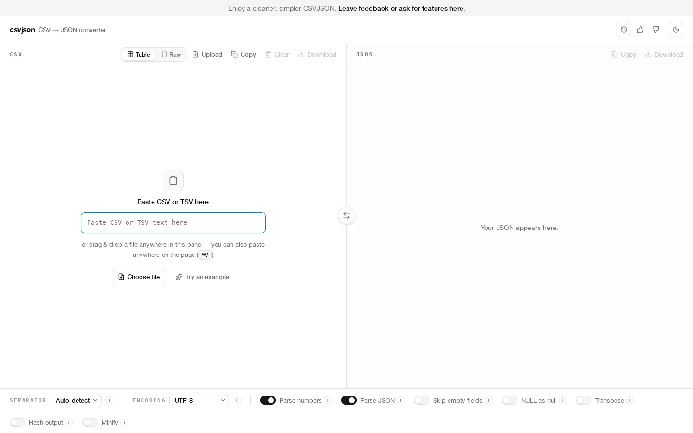Viewport: 693px width, 433px height.
Task: Enable Skip empty fields toggle
Action: coord(422,400)
